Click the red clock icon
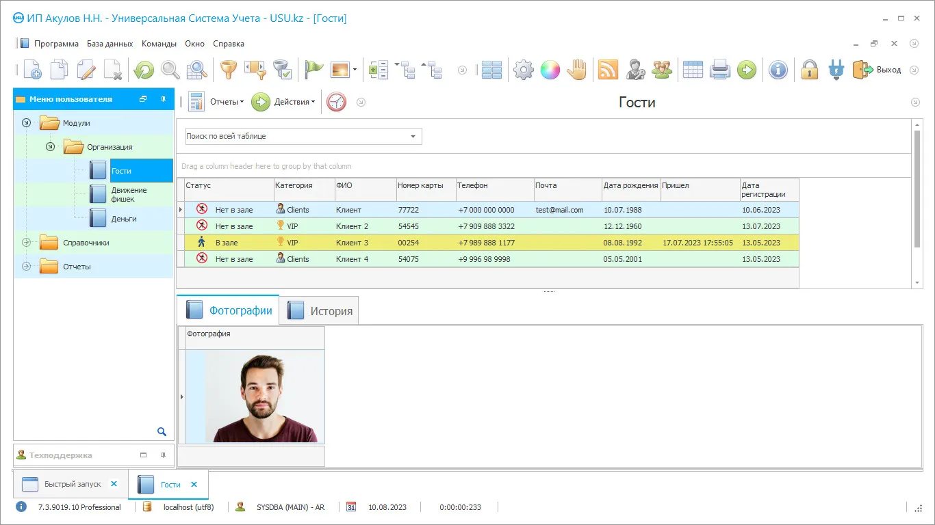The image size is (935, 525). pos(336,102)
